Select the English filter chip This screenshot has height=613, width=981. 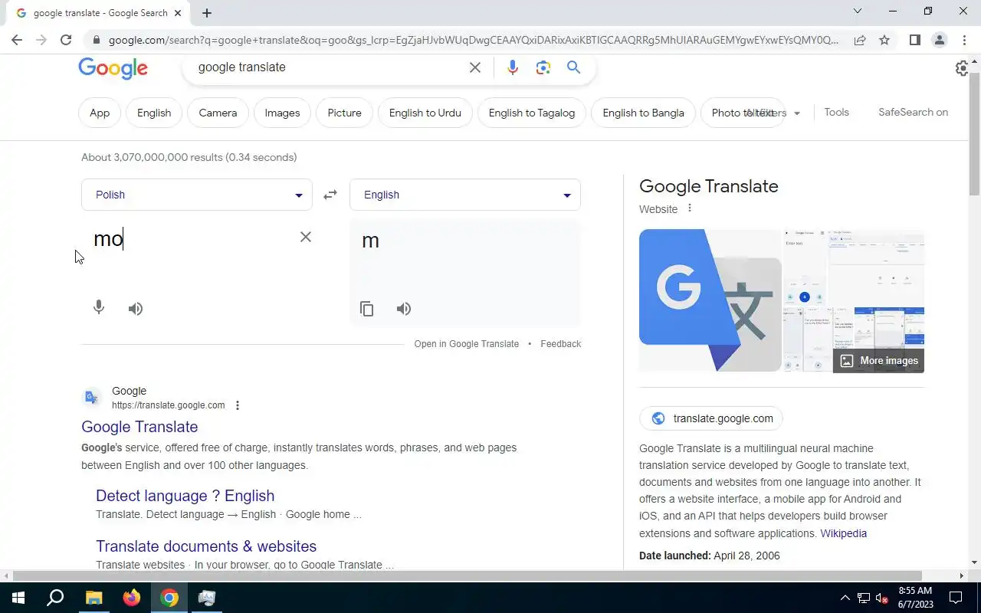(154, 113)
